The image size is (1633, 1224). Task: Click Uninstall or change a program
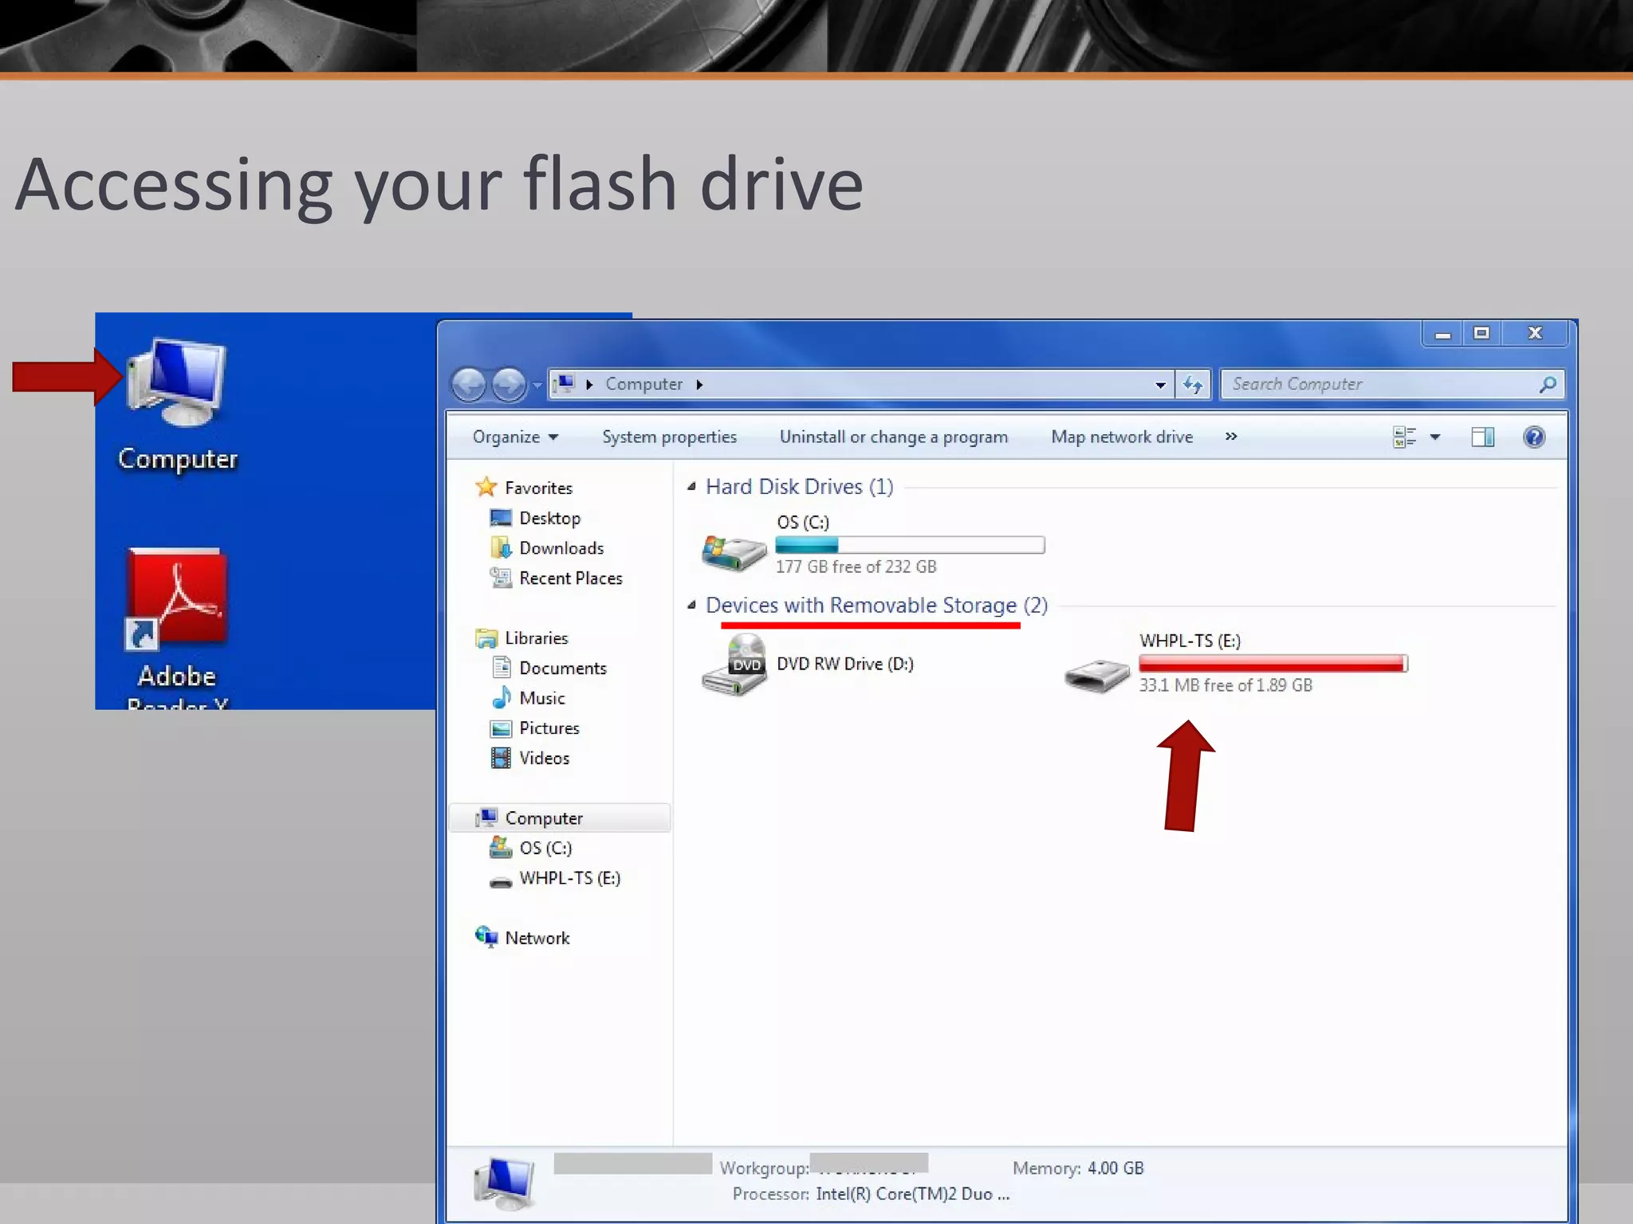[x=893, y=437]
